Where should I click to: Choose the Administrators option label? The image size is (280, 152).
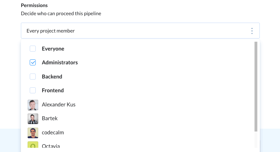(60, 63)
